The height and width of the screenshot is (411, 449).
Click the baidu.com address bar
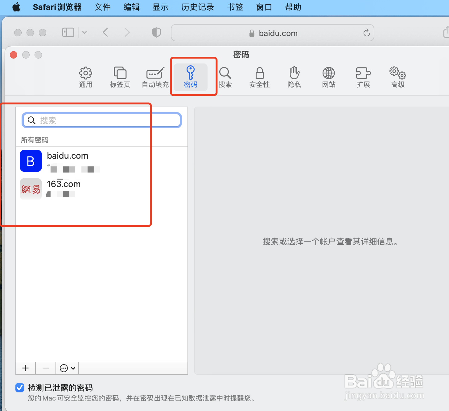click(273, 33)
